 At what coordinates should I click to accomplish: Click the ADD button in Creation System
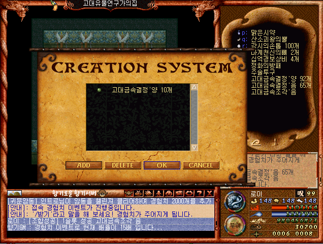tap(83, 165)
